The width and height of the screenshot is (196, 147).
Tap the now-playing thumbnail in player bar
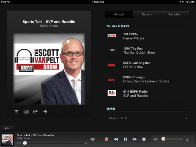[7, 140]
